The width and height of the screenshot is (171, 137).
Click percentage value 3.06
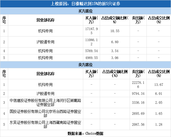pyautogui.click(x=115, y=58)
